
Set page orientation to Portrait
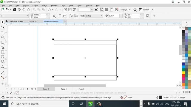pyautogui.click(x=60, y=16)
